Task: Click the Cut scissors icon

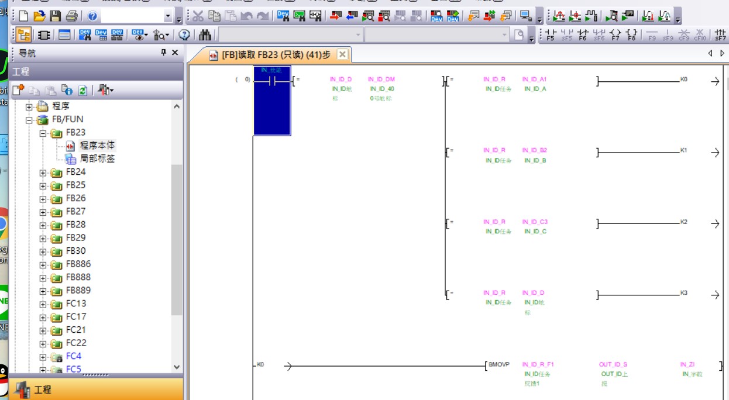Action: point(198,16)
